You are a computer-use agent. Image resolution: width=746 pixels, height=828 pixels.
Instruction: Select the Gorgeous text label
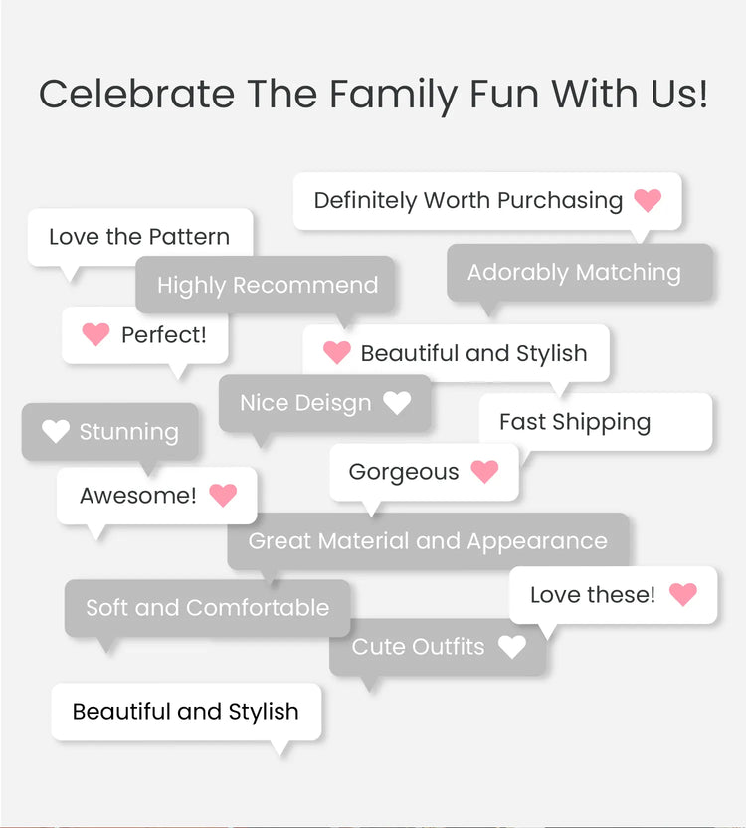pyautogui.click(x=404, y=472)
